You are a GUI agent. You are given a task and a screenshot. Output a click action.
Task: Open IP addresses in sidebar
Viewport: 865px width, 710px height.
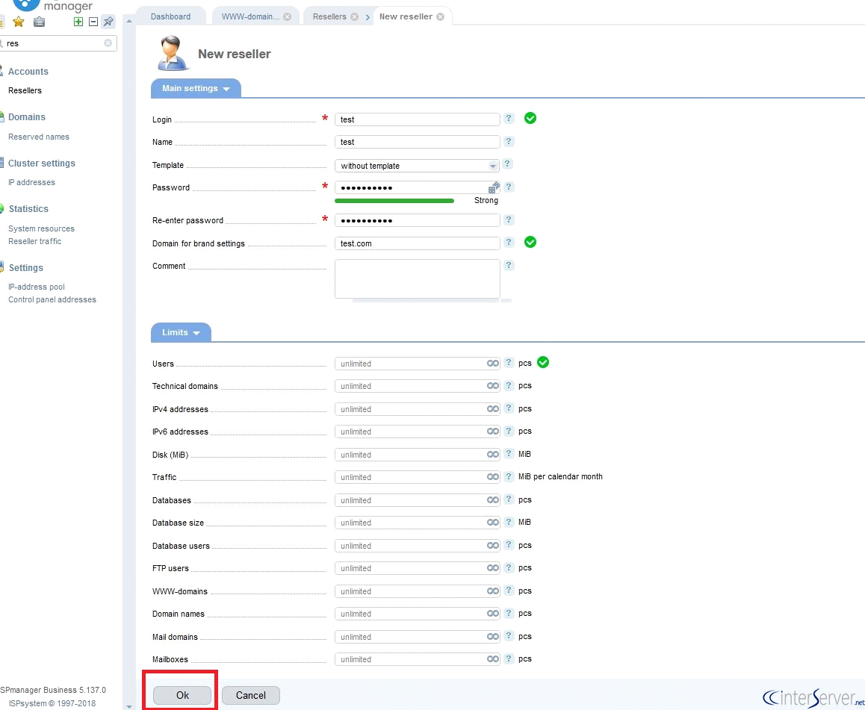pyautogui.click(x=31, y=182)
